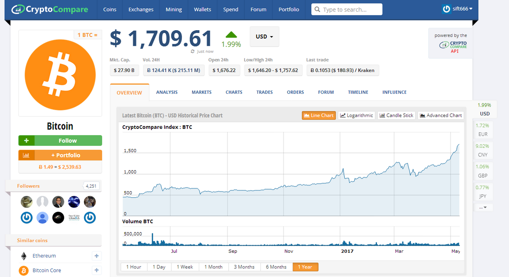The height and width of the screenshot is (277, 509).
Task: Add Bitcoin Core with its plus button
Action: coord(97,270)
